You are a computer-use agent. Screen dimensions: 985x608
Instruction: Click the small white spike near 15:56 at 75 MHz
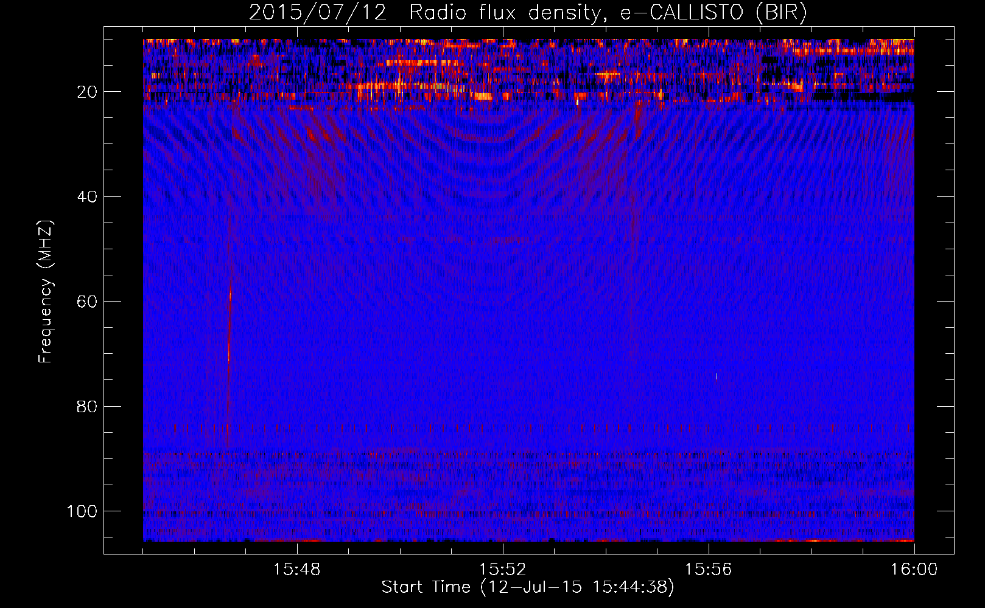717,376
